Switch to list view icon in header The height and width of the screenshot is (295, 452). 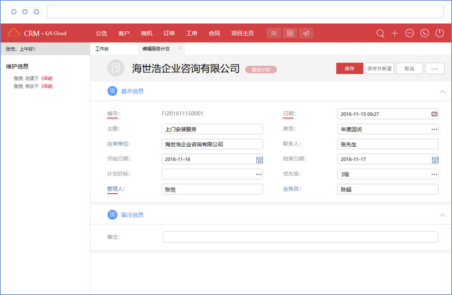click(x=274, y=33)
